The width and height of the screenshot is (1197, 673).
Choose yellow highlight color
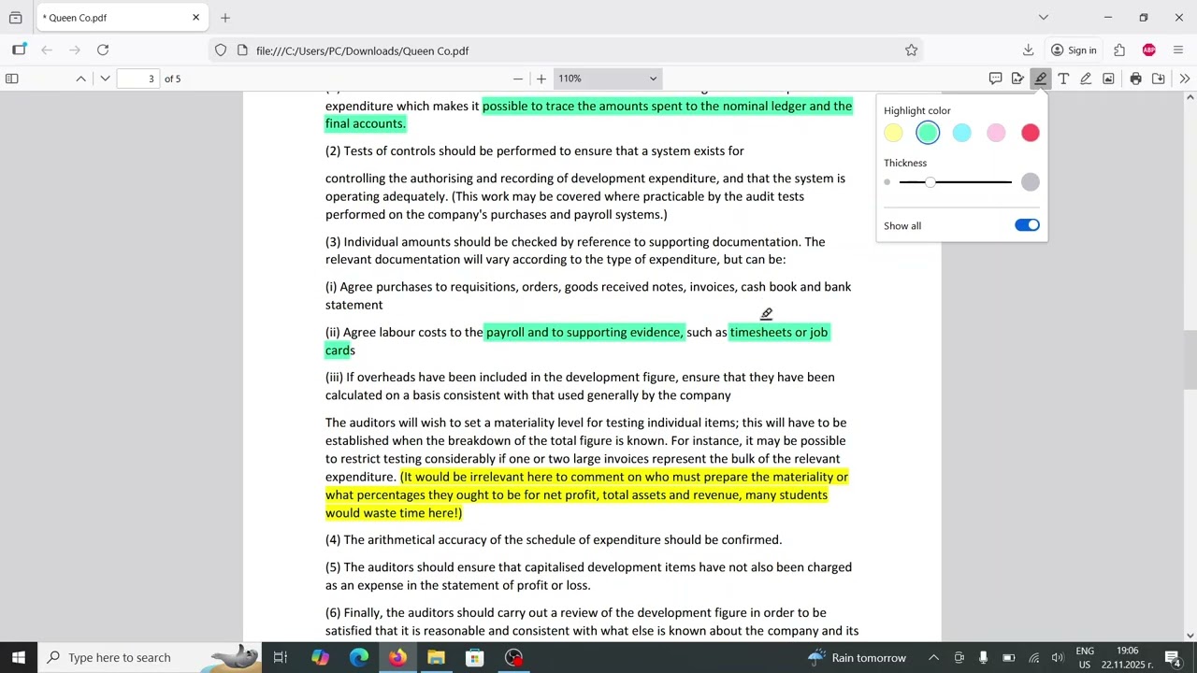click(x=893, y=133)
